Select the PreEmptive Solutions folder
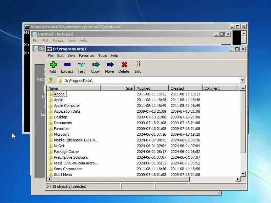This screenshot has height=203, width=271. (x=71, y=157)
